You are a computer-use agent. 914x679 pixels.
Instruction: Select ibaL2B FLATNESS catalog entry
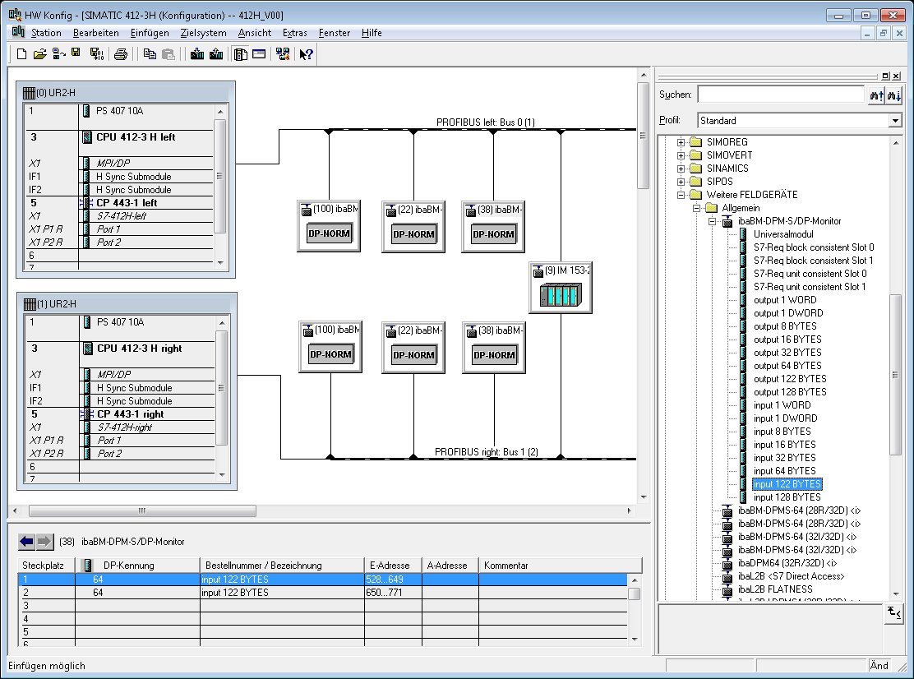tap(775, 590)
